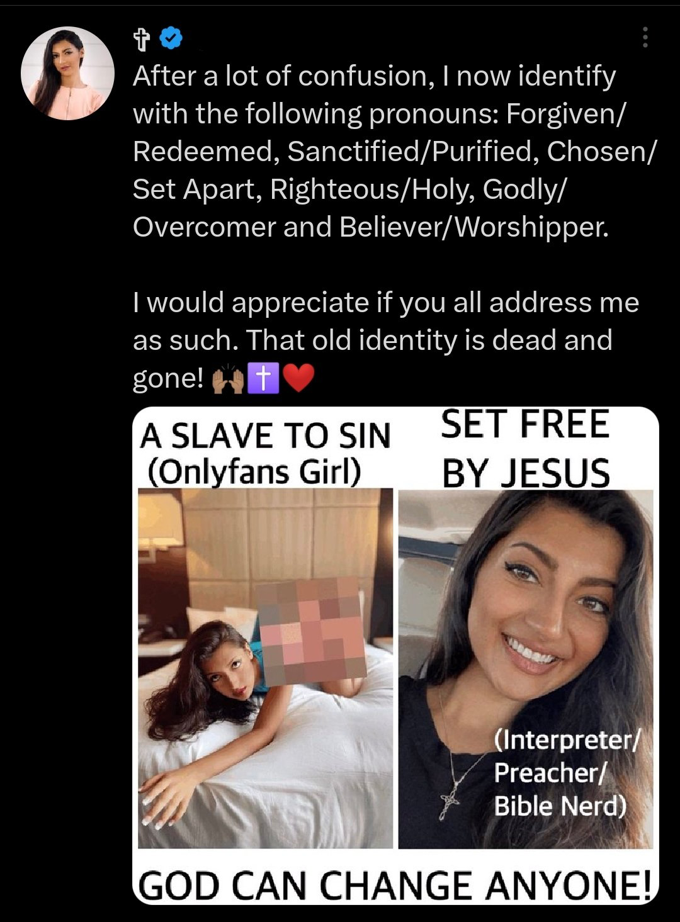Click the '(Onlyfans Girl)' label text
The image size is (680, 922).
pos(254,471)
